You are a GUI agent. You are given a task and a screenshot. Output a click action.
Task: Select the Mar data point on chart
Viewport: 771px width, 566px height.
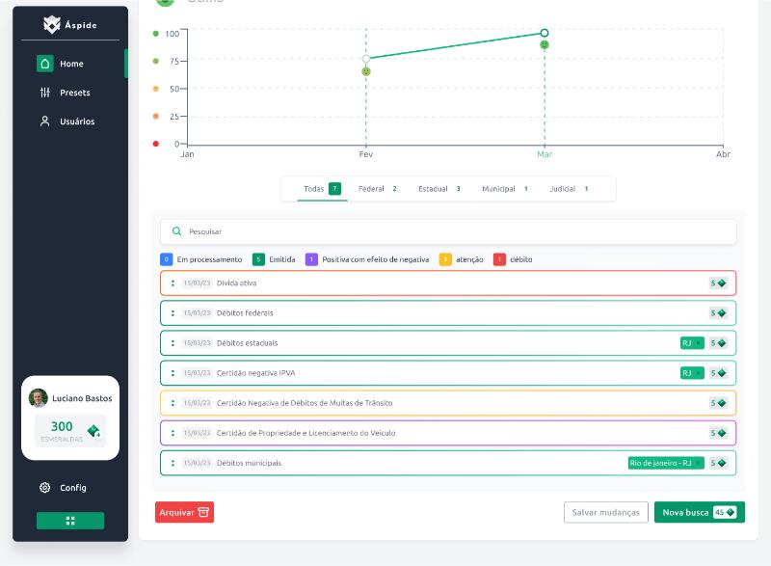point(545,33)
